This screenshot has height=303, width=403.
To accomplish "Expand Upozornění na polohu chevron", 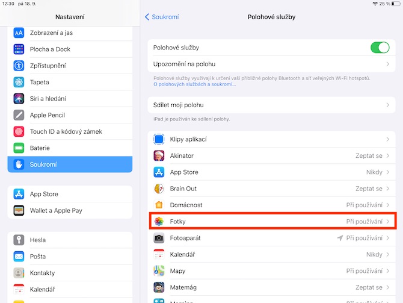I will [x=387, y=64].
